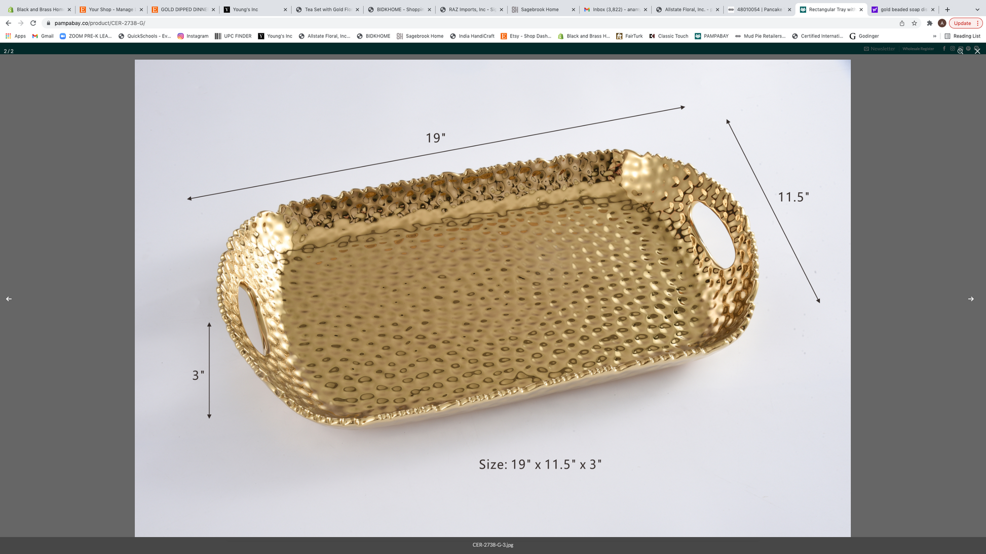This screenshot has width=986, height=554.
Task: Click the share page icon
Action: (x=902, y=23)
